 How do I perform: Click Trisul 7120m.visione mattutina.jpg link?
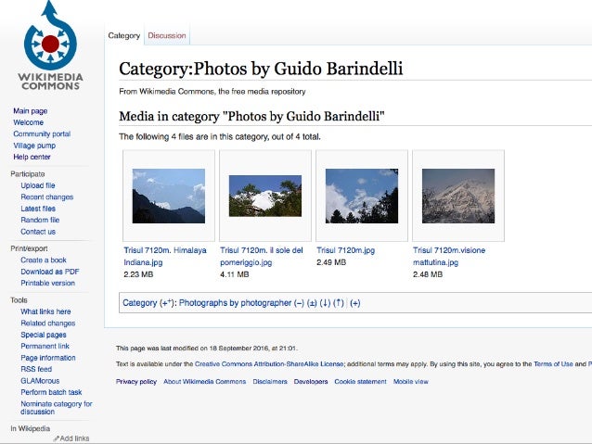point(449,256)
